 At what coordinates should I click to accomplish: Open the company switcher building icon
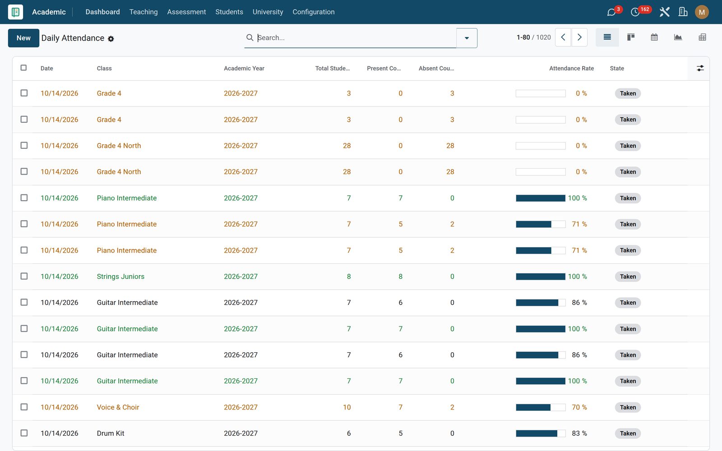pos(683,12)
